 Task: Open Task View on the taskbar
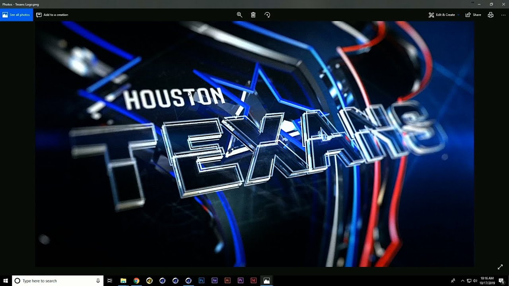click(x=110, y=280)
